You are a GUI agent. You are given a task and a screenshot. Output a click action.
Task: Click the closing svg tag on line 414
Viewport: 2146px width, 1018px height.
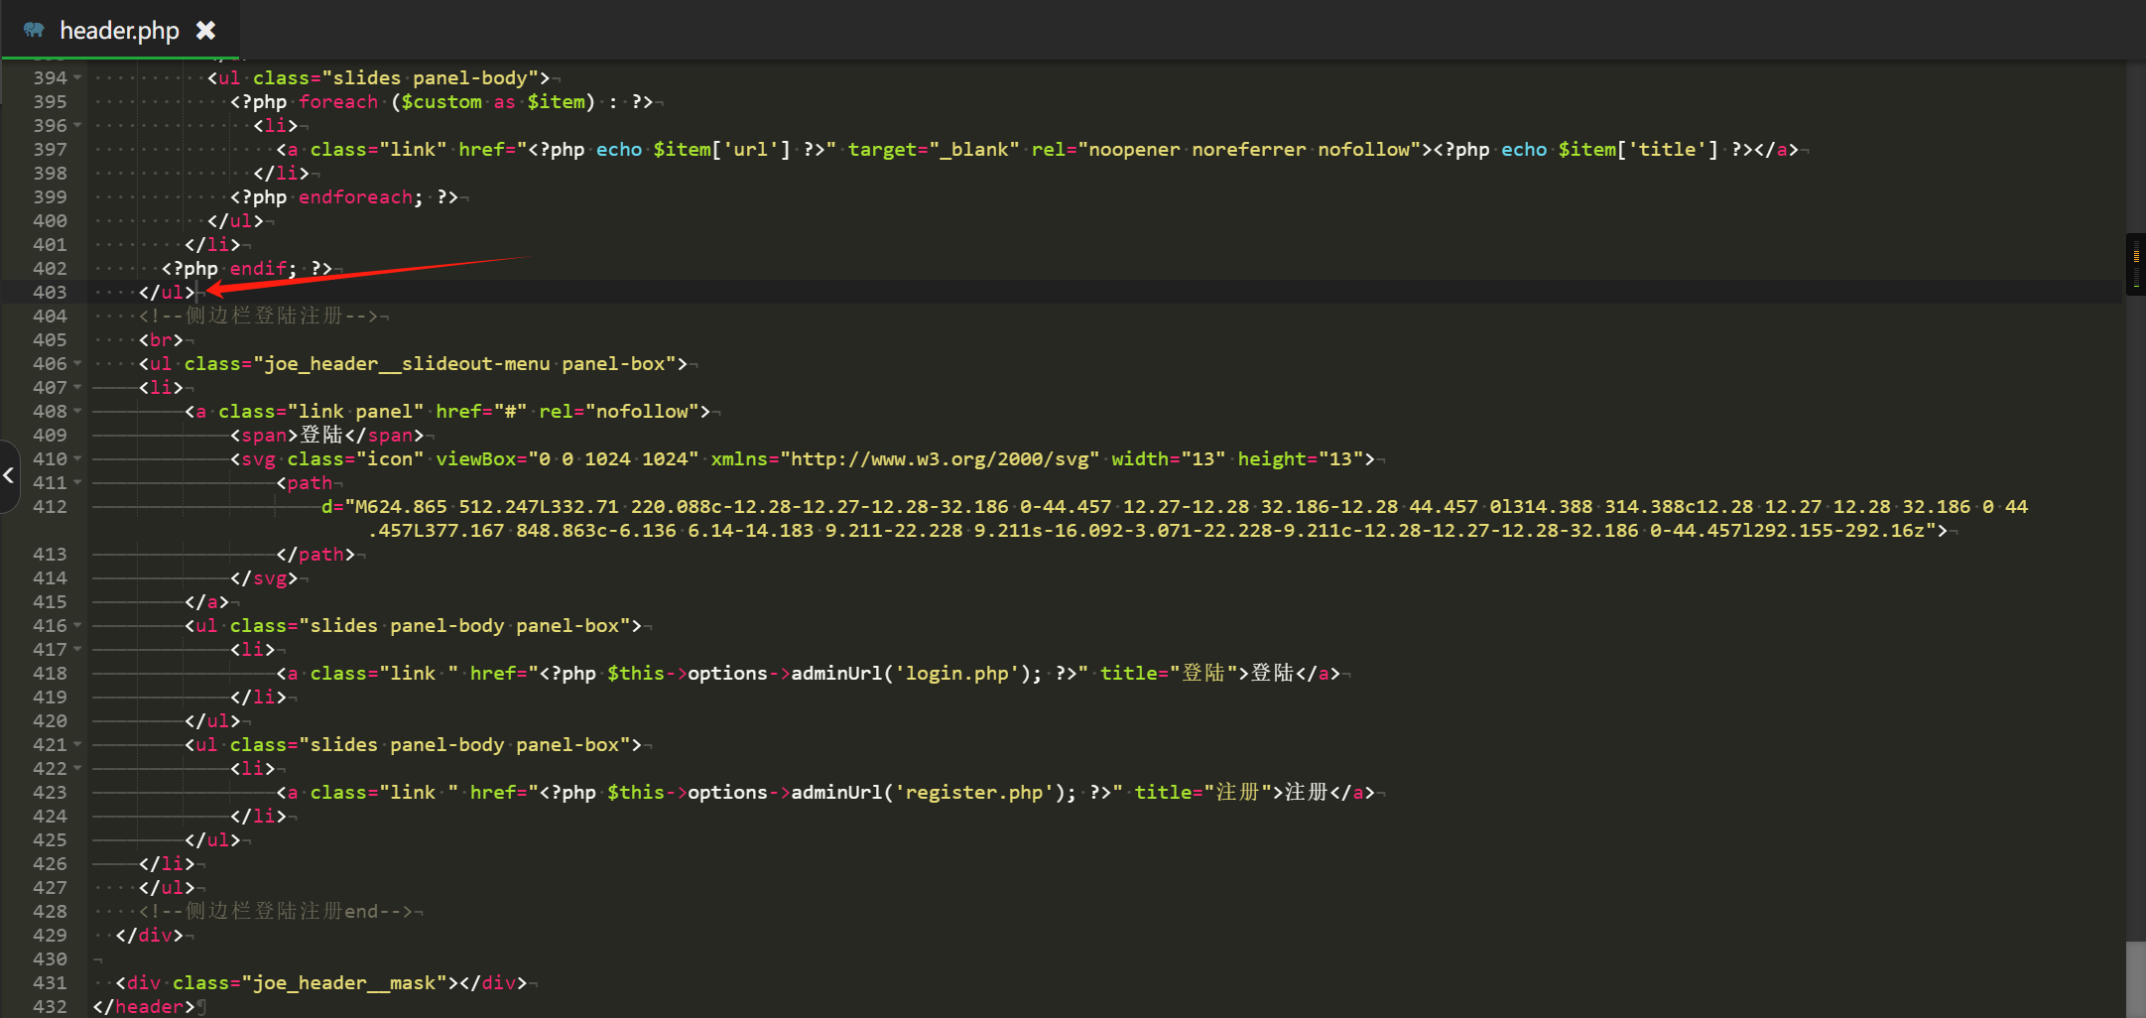coord(264,577)
